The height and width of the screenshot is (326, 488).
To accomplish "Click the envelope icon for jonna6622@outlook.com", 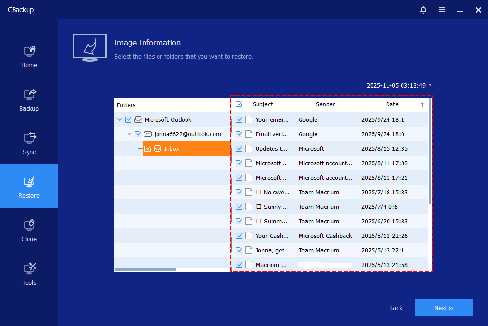I will [148, 134].
